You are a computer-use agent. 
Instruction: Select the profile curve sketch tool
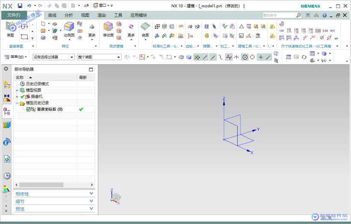pyautogui.click(x=24, y=27)
